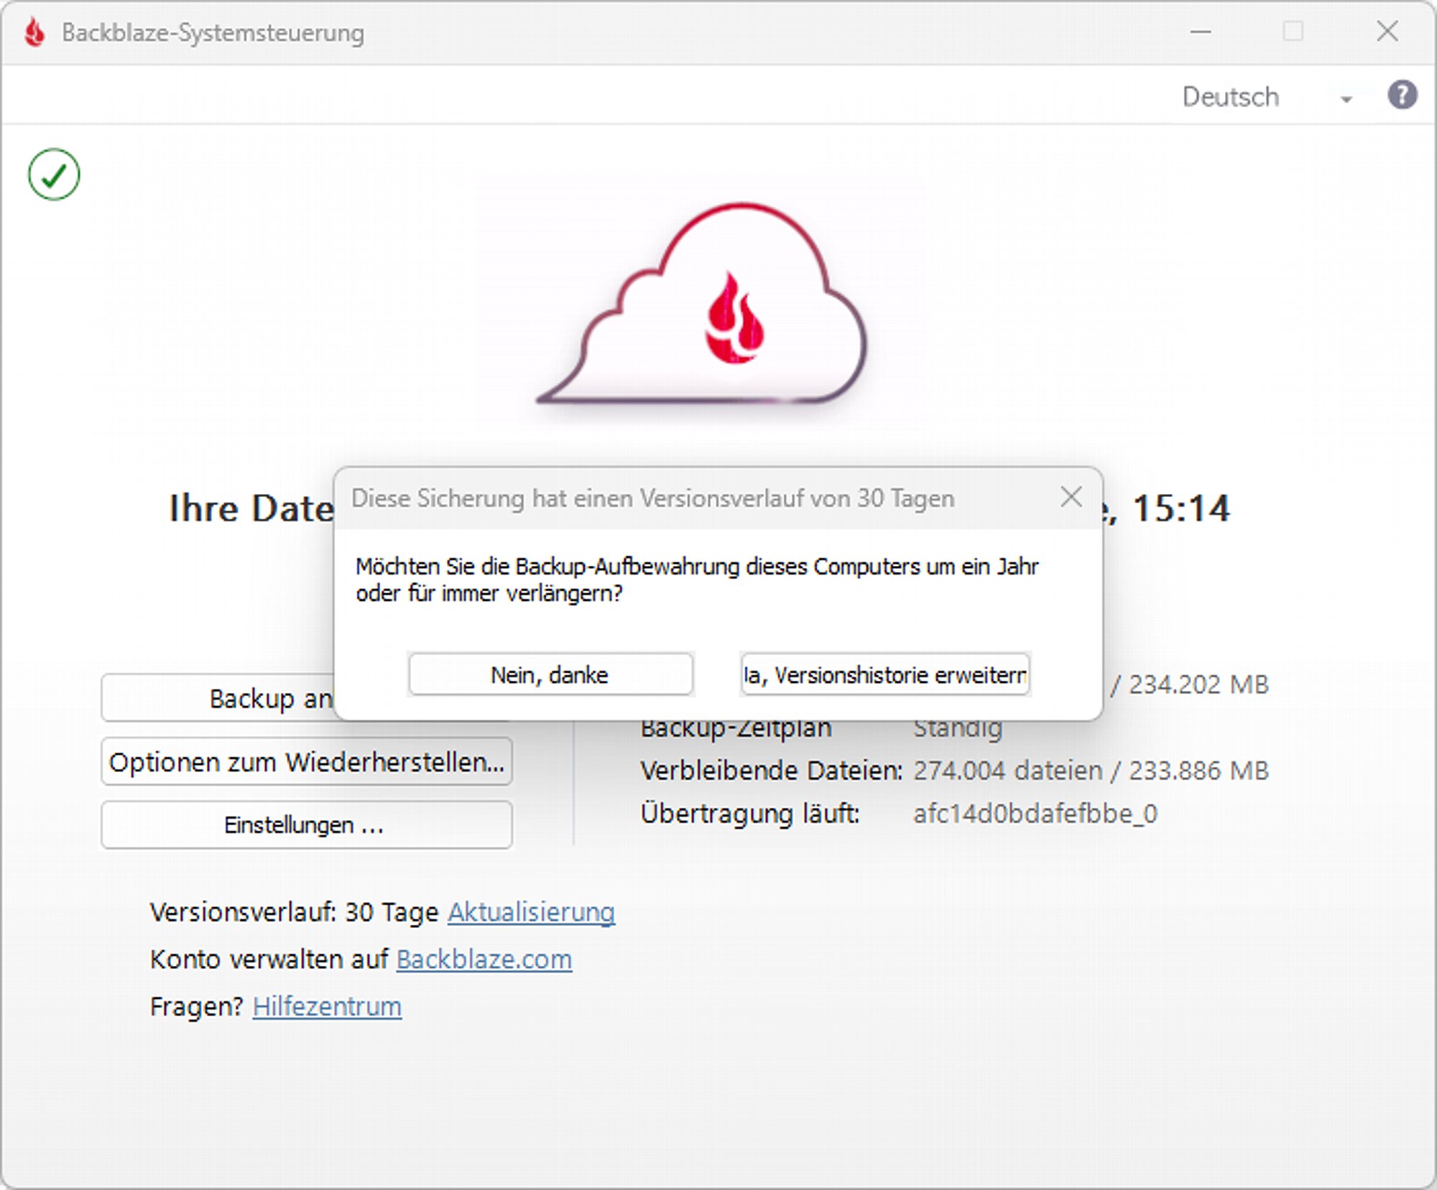1437x1190 pixels.
Task: Click the "Konto verwalten auf" text
Action: click(x=269, y=959)
